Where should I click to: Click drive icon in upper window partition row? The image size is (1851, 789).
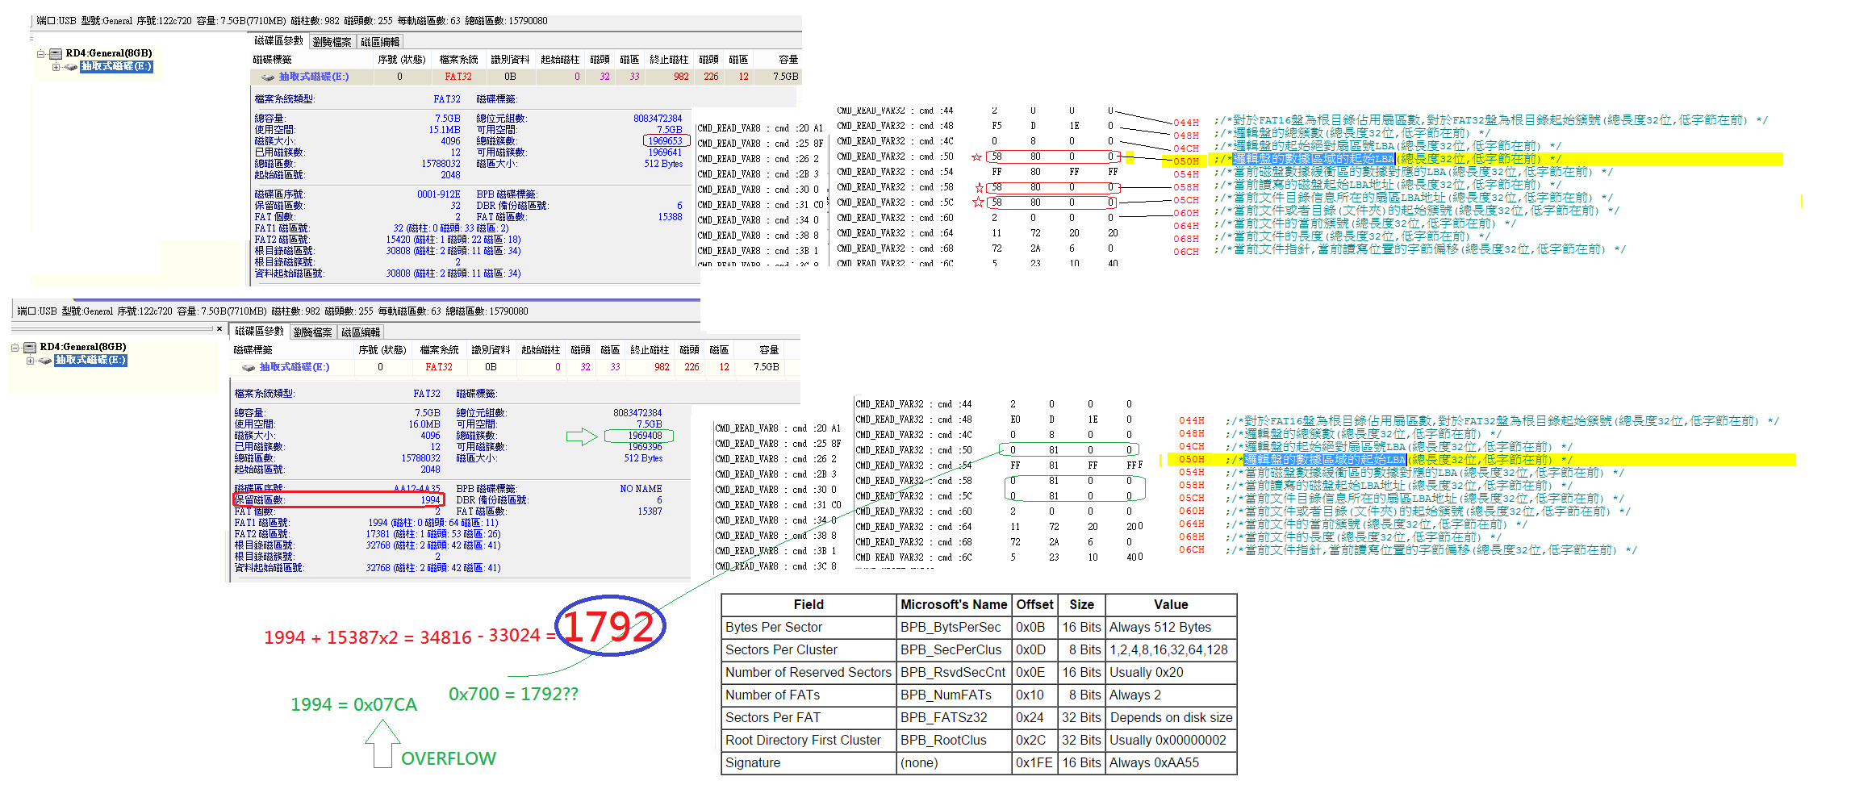(x=268, y=77)
